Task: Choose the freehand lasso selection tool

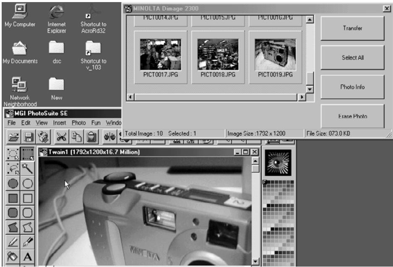Action: [13, 168]
